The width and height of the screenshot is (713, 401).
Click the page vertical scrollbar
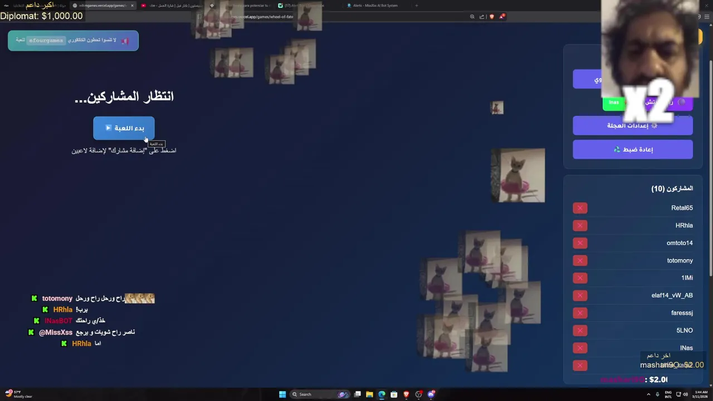(710, 167)
